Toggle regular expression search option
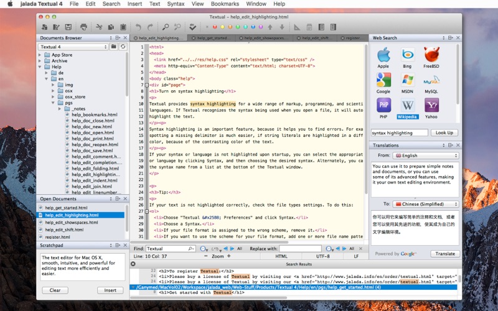 pyautogui.click(x=216, y=249)
